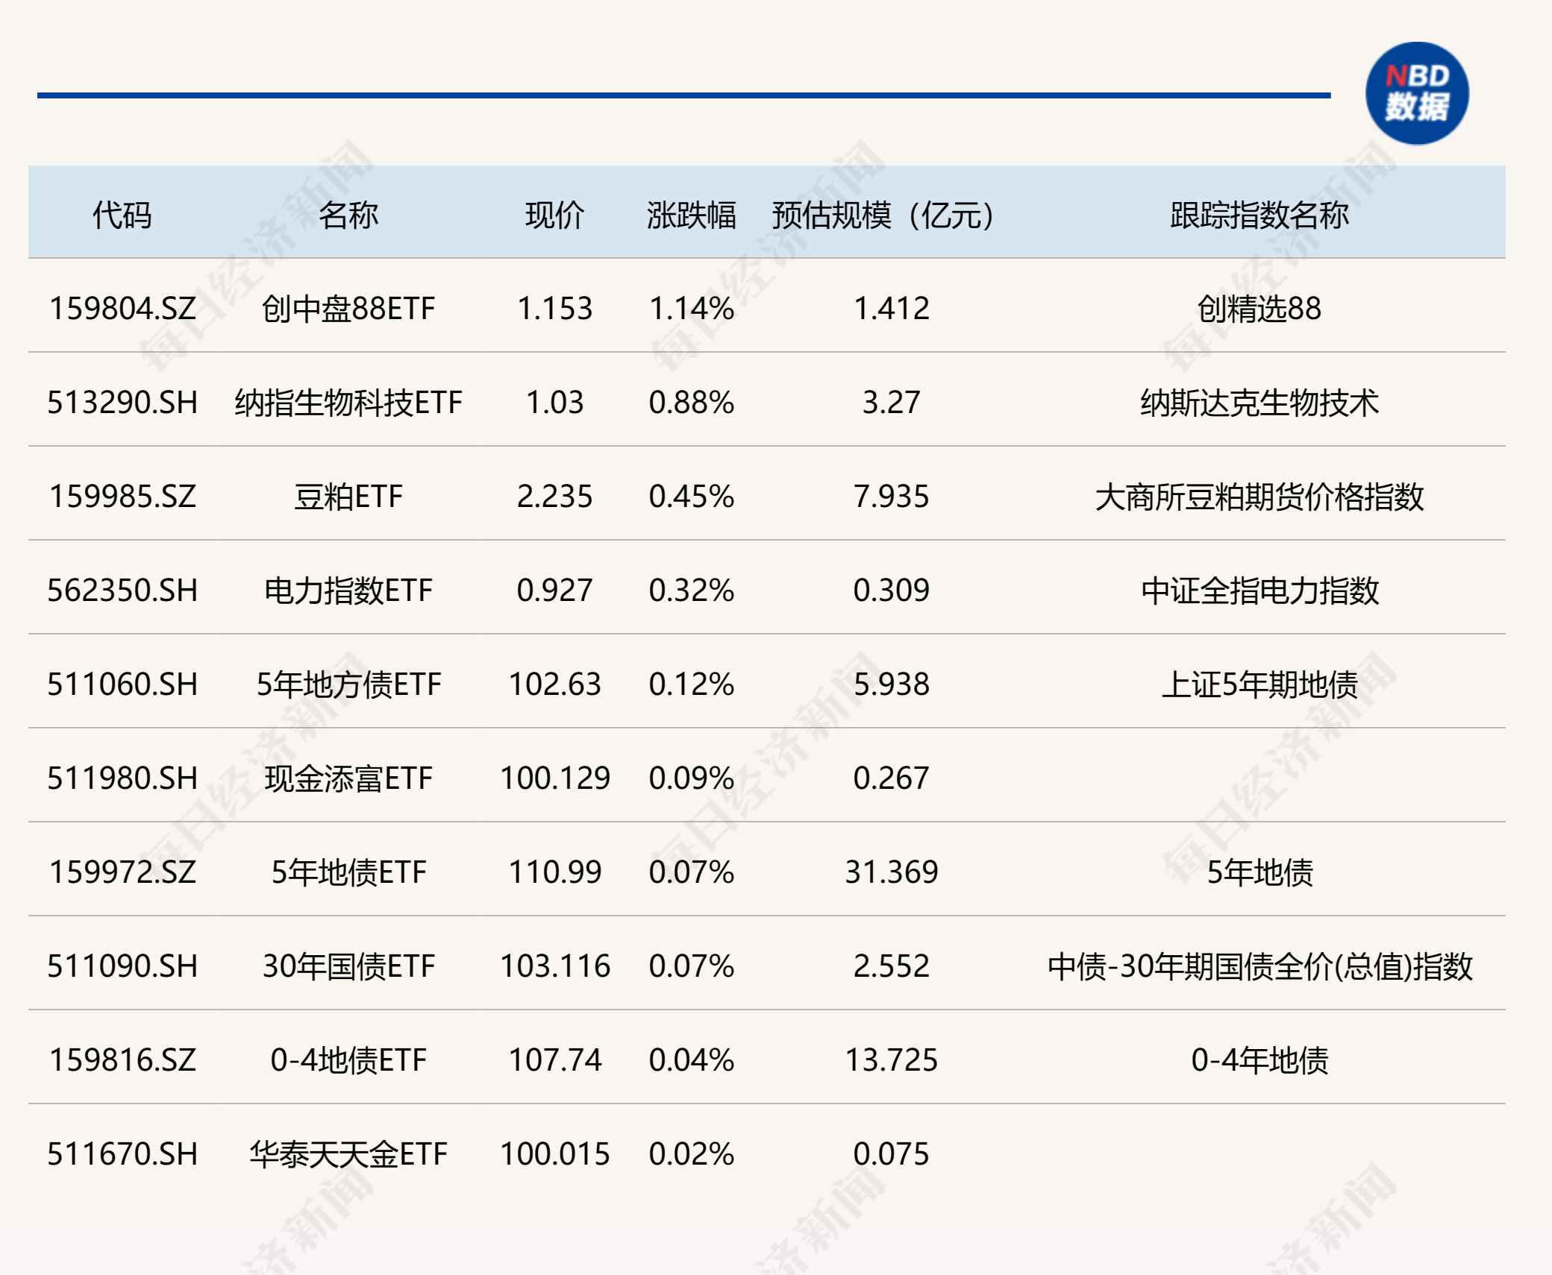The image size is (1552, 1275).
Task: Select the name 豆粕ETF
Action: 348,497
